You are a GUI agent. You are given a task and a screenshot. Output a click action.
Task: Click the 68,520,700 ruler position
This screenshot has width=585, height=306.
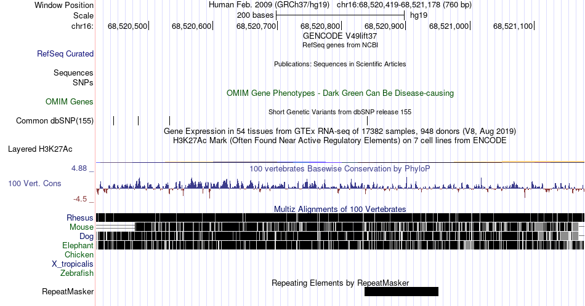(x=256, y=26)
